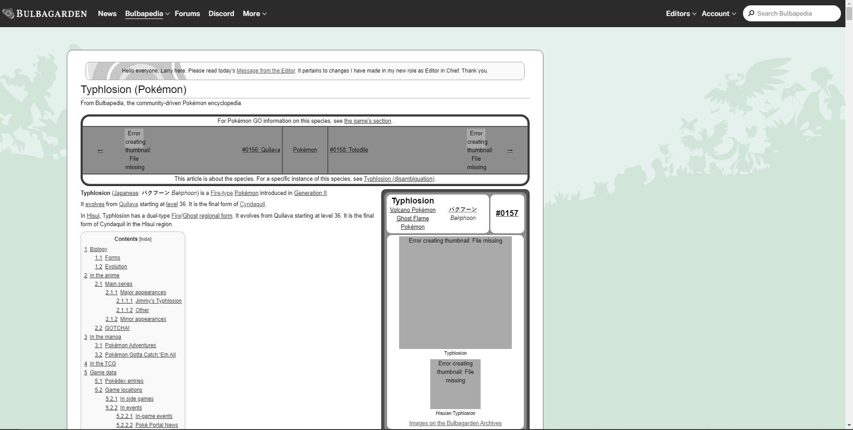Click the large Typhlosion missing thumbnail
853x430 pixels.
455,292
